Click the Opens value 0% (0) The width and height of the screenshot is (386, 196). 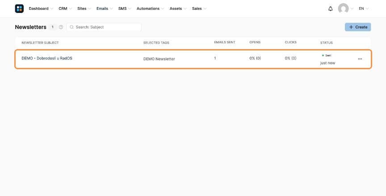(x=255, y=58)
